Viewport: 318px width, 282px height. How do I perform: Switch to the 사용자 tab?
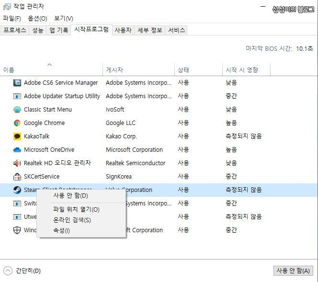123,30
